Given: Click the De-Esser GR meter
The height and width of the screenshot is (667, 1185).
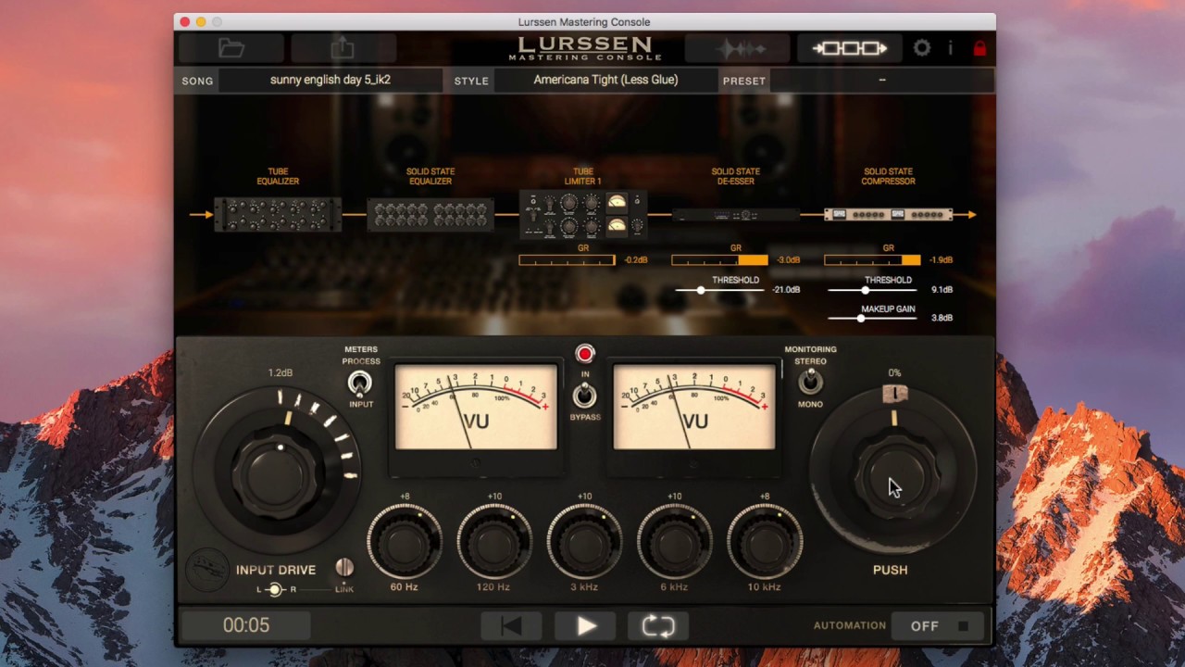Looking at the screenshot, I should pyautogui.click(x=719, y=260).
